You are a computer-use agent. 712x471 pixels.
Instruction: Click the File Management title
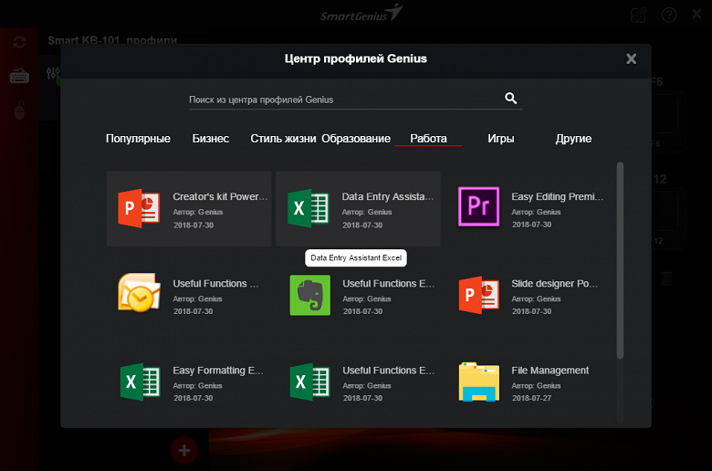click(550, 371)
